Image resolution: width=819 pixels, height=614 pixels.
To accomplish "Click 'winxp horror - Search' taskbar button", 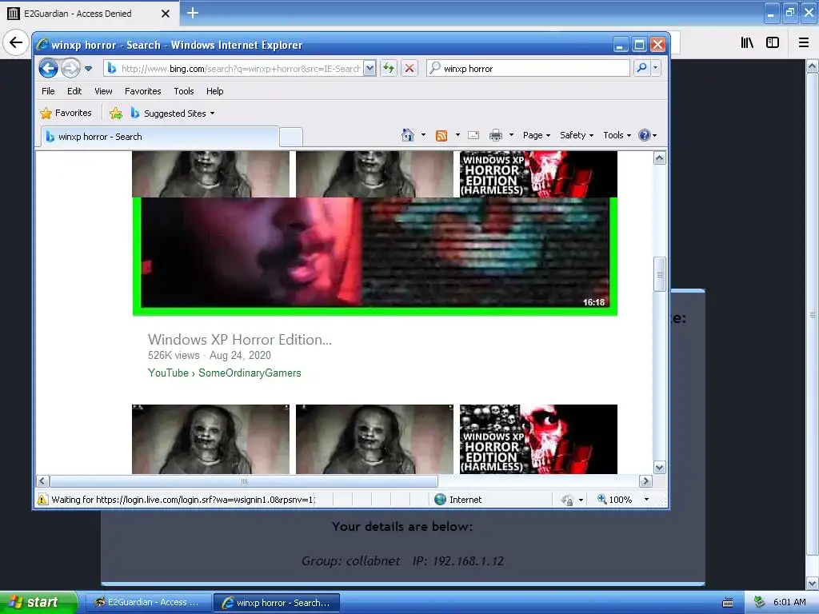I will pyautogui.click(x=277, y=603).
